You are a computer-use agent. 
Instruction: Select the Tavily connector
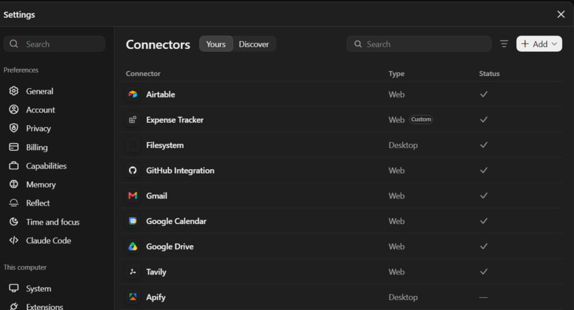pyautogui.click(x=341, y=272)
